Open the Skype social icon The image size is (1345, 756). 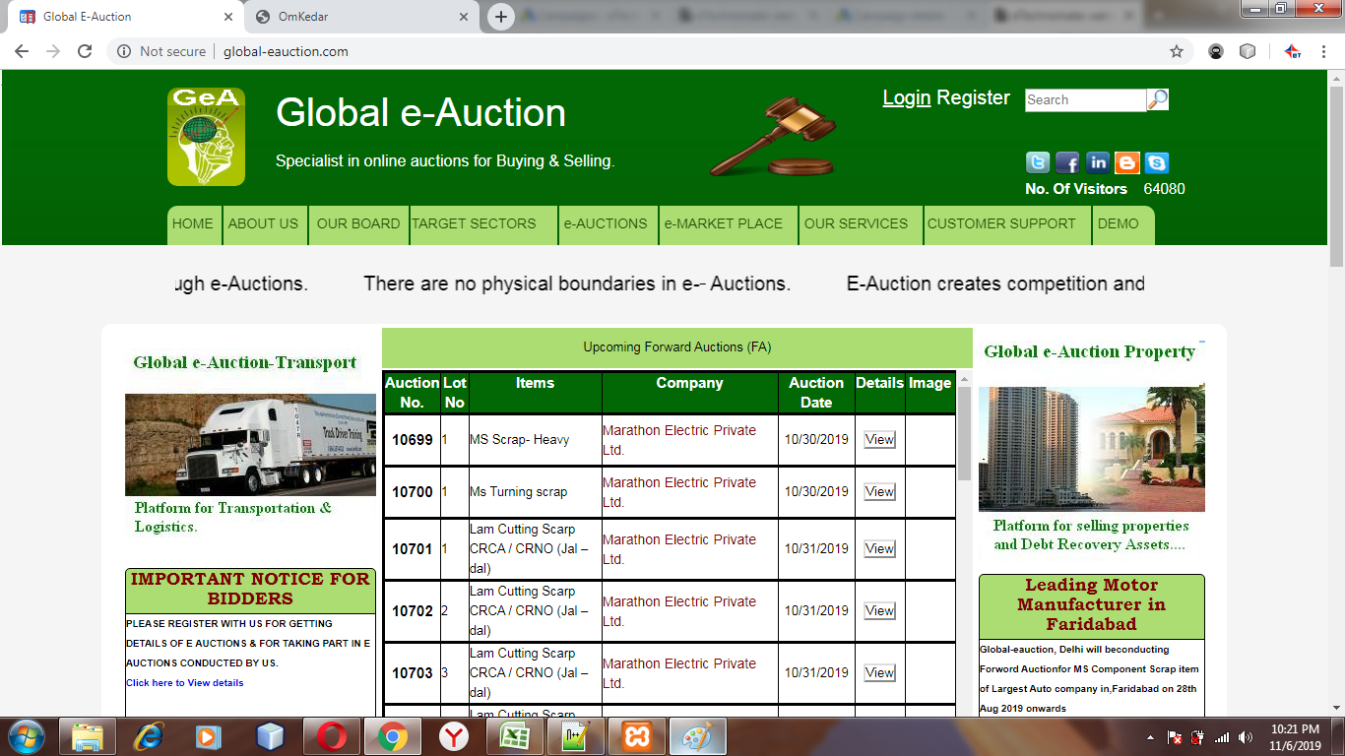pyautogui.click(x=1156, y=162)
